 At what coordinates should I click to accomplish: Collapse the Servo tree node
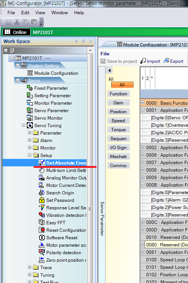pyautogui.click(x=18, y=80)
